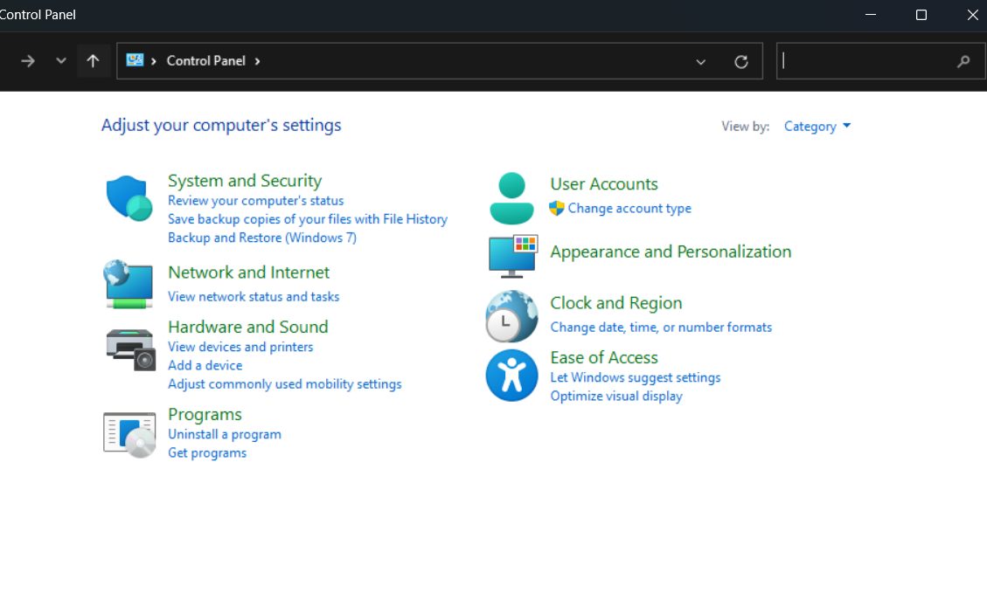Screen dimensions: 987x614
Task: Expand the address bar history dropdown
Action: pos(700,62)
